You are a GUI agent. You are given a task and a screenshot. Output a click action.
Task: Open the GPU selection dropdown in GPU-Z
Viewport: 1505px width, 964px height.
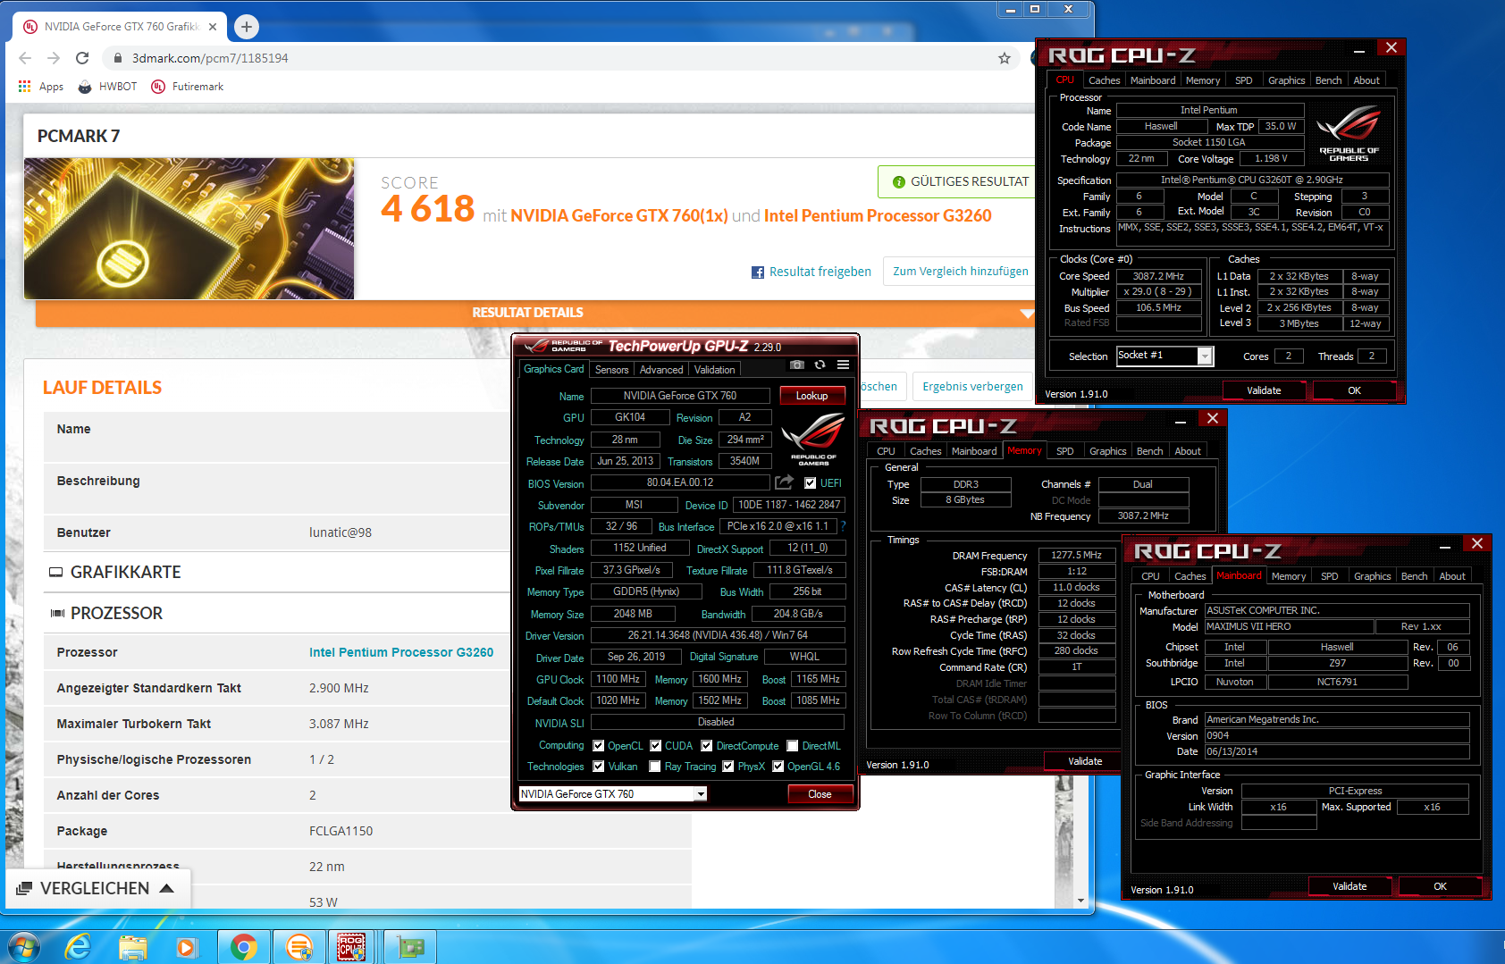point(701,794)
